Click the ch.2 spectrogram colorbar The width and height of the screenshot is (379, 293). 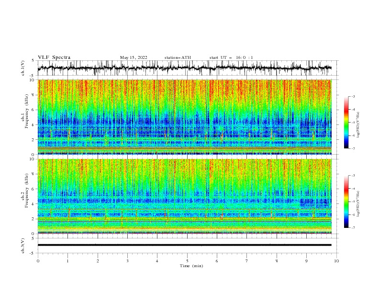coord(346,202)
